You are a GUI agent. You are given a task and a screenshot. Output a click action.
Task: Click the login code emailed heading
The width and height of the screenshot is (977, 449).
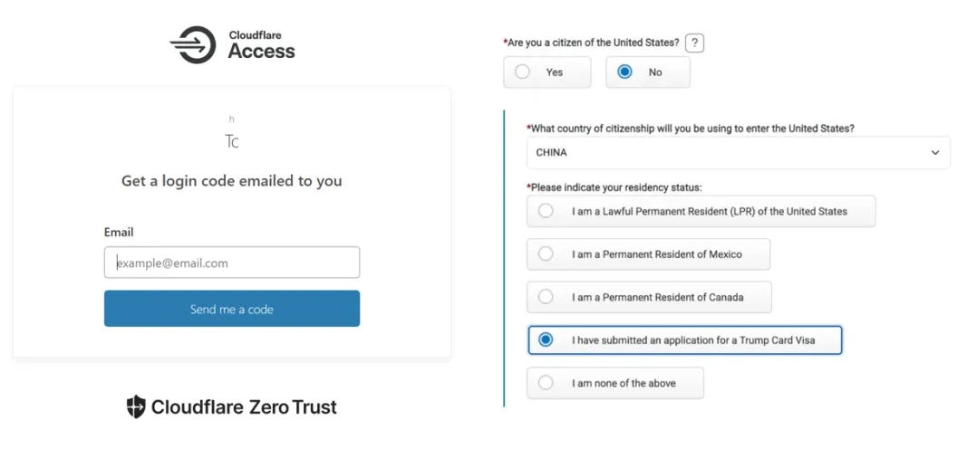pyautogui.click(x=232, y=181)
